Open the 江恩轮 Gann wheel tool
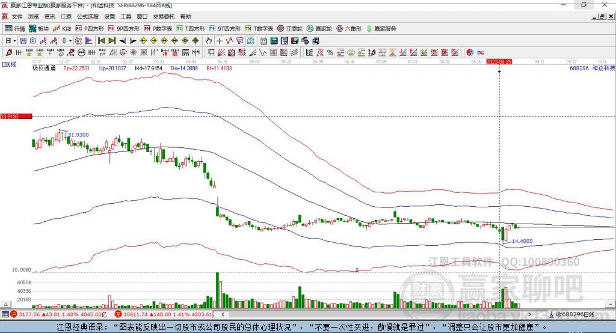The image size is (616, 333). pyautogui.click(x=290, y=29)
